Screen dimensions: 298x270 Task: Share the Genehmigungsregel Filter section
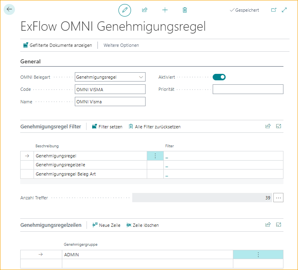[x=268, y=126]
